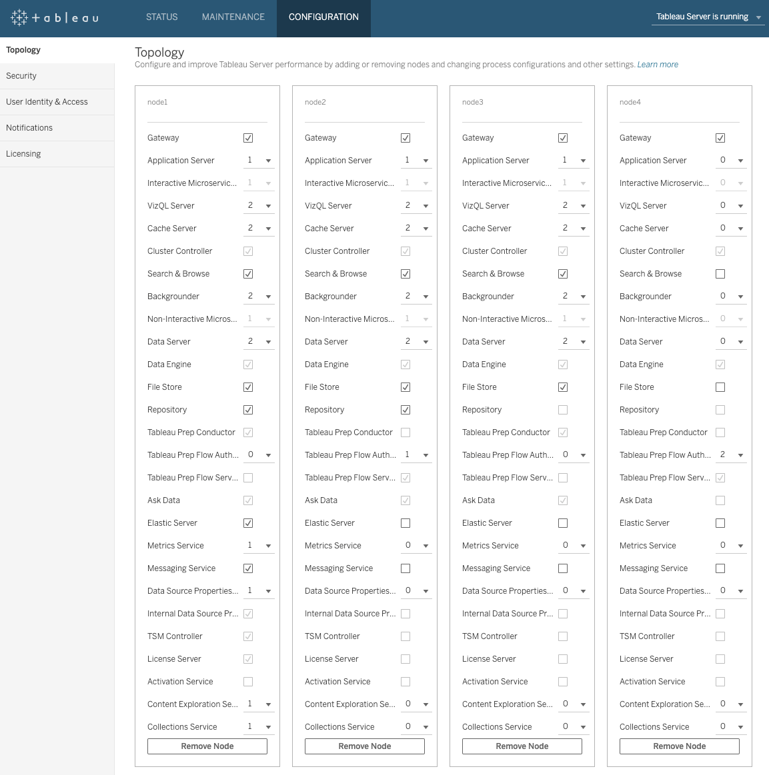
Task: Click the Tableau logo
Action: pos(55,18)
